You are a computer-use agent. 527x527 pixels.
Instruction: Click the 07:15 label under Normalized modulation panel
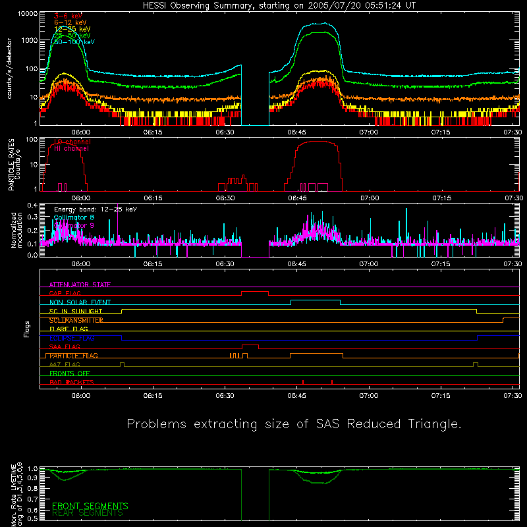point(441,264)
